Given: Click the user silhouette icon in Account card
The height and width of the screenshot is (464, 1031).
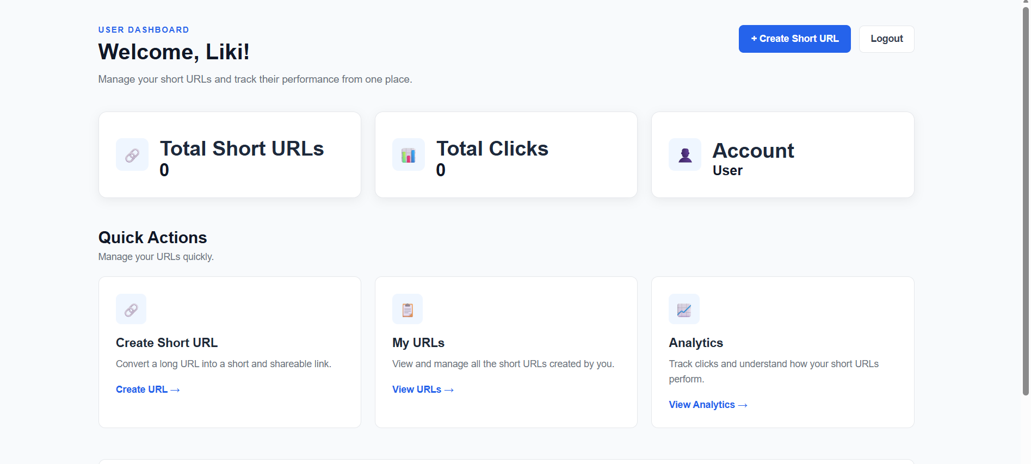Looking at the screenshot, I should tap(685, 156).
